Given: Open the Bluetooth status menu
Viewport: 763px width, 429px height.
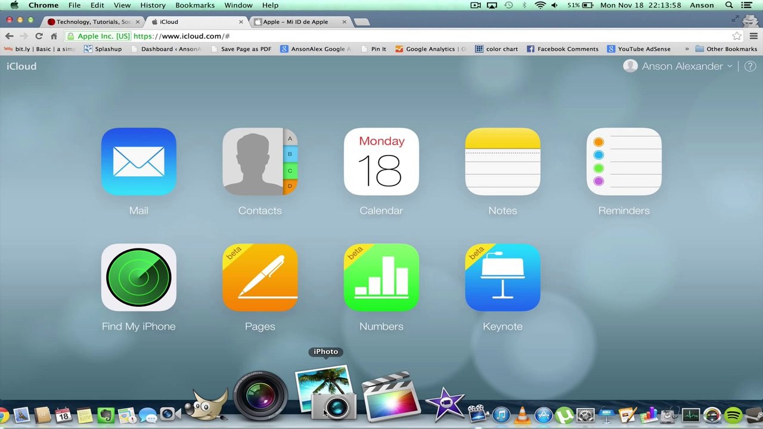Looking at the screenshot, I should [525, 5].
